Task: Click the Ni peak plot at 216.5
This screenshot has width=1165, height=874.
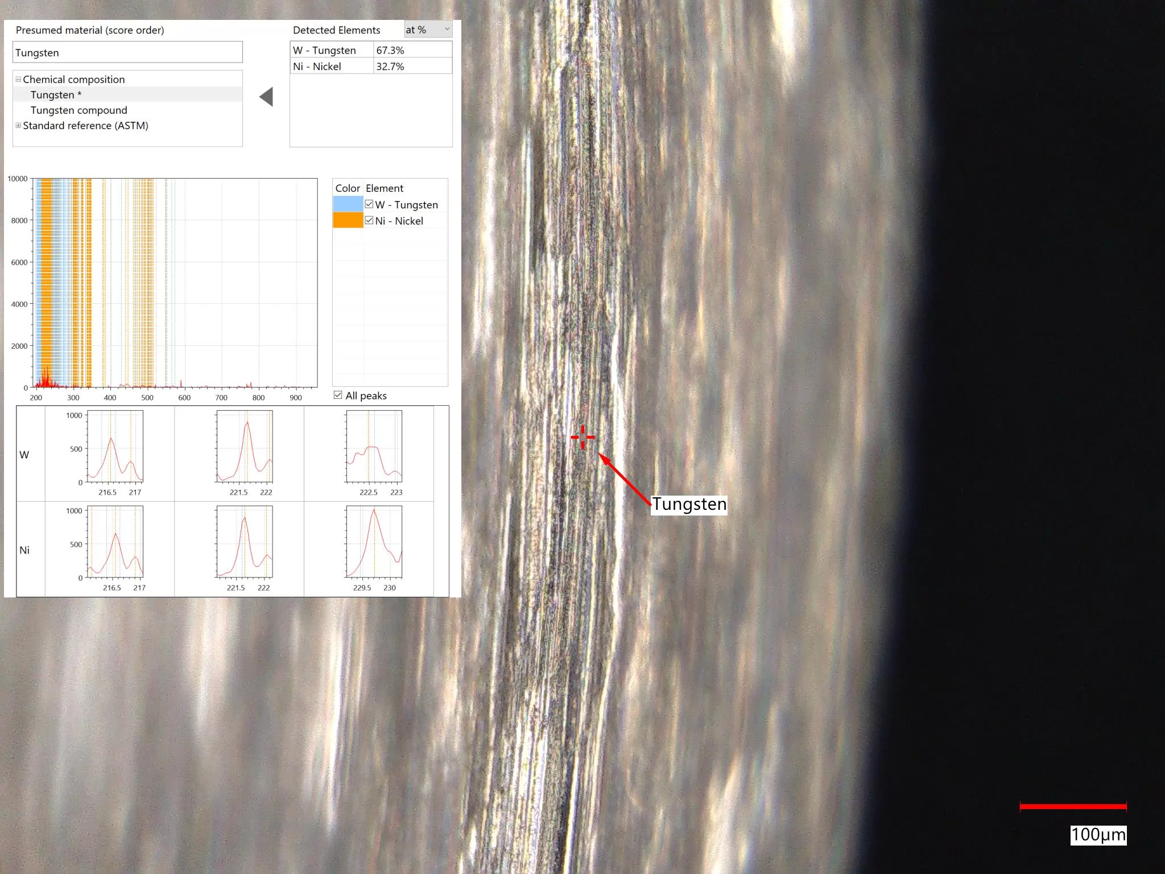Action: click(114, 542)
